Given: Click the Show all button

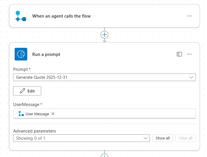Looking at the screenshot, I should (x=163, y=138).
